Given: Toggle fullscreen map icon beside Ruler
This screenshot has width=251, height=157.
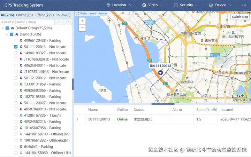Looking at the screenshot, I should tap(77, 14).
